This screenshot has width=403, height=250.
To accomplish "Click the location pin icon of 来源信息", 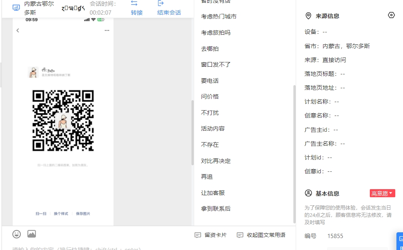I will click(308, 16).
